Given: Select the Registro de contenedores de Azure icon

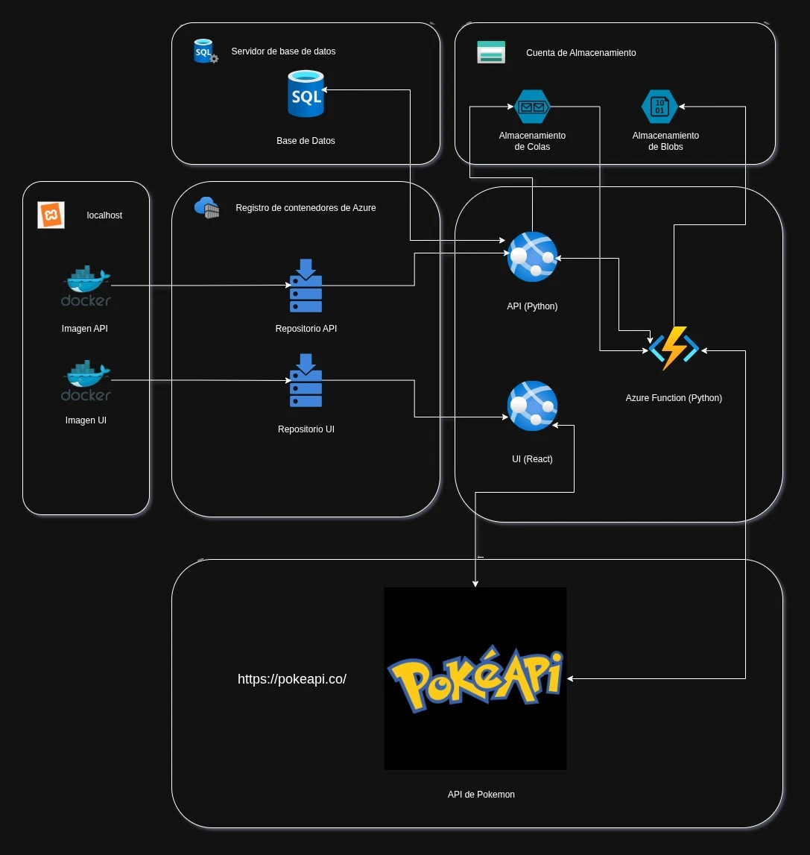Looking at the screenshot, I should click(206, 208).
